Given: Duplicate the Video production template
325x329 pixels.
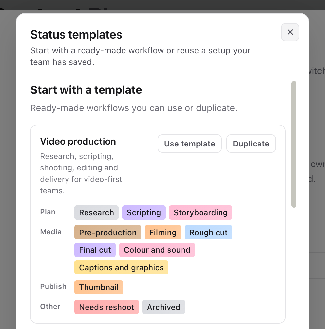Looking at the screenshot, I should pyautogui.click(x=251, y=144).
